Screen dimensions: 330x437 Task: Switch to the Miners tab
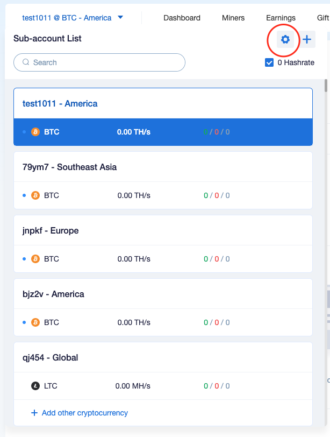pyautogui.click(x=233, y=18)
